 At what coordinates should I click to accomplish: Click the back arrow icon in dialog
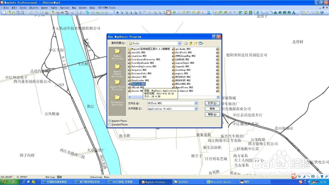(186, 43)
